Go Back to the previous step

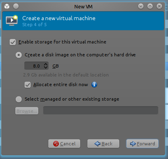(x=103, y=144)
